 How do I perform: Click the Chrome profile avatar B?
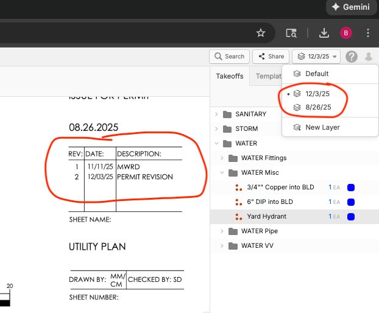point(346,33)
